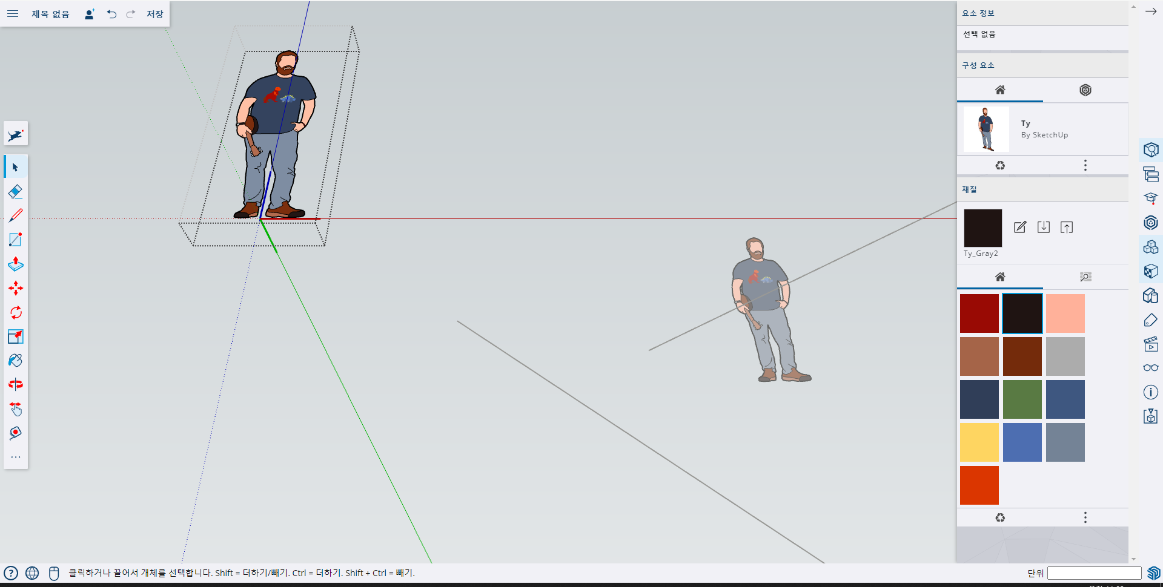The width and height of the screenshot is (1163, 587).
Task: Select the Rectangle shape tool
Action: click(x=16, y=240)
